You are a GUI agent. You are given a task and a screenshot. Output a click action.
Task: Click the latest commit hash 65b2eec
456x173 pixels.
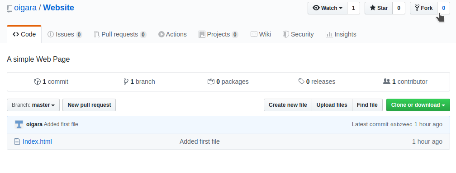tap(401, 125)
